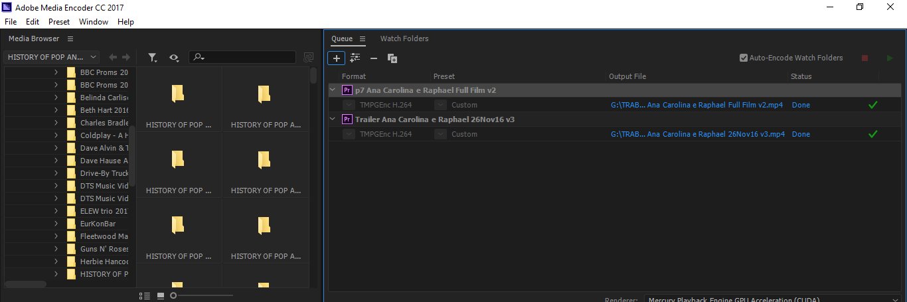Viewport: 907px width, 302px height.
Task: Switch Media Browser to list view
Action: click(145, 295)
